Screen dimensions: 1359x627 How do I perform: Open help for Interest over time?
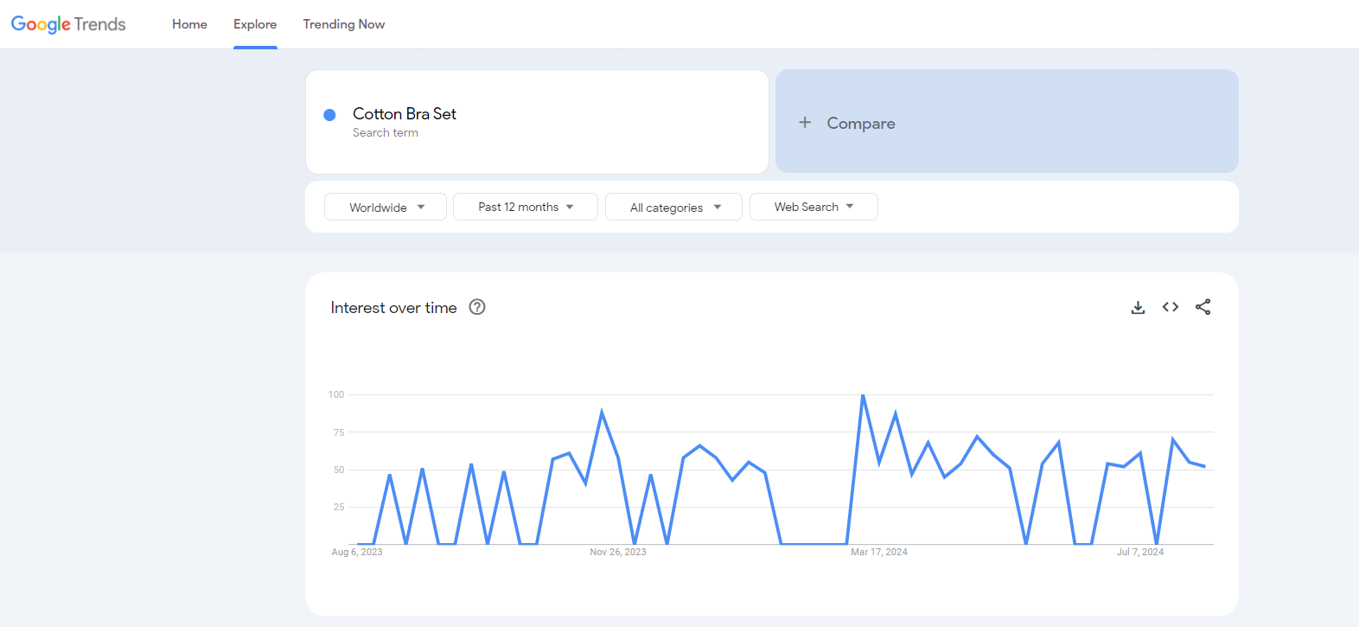pos(477,307)
